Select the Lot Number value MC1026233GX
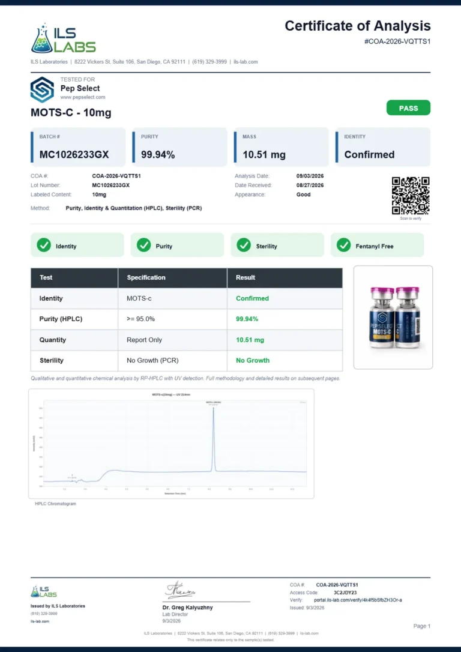 (110, 185)
